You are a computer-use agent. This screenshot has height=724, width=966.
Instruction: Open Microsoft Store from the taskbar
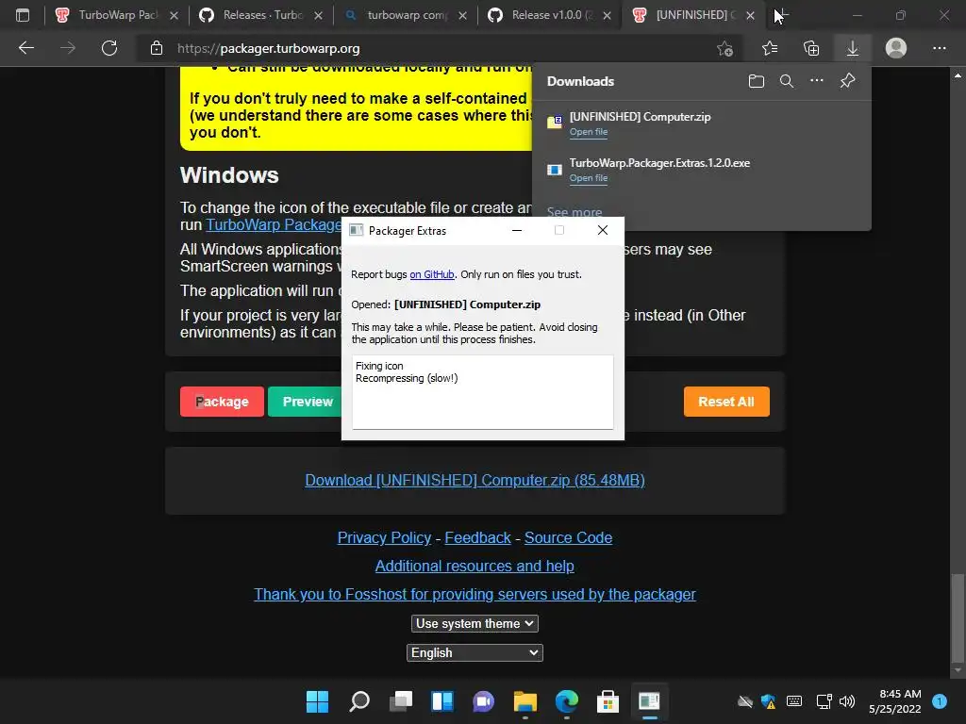608,701
